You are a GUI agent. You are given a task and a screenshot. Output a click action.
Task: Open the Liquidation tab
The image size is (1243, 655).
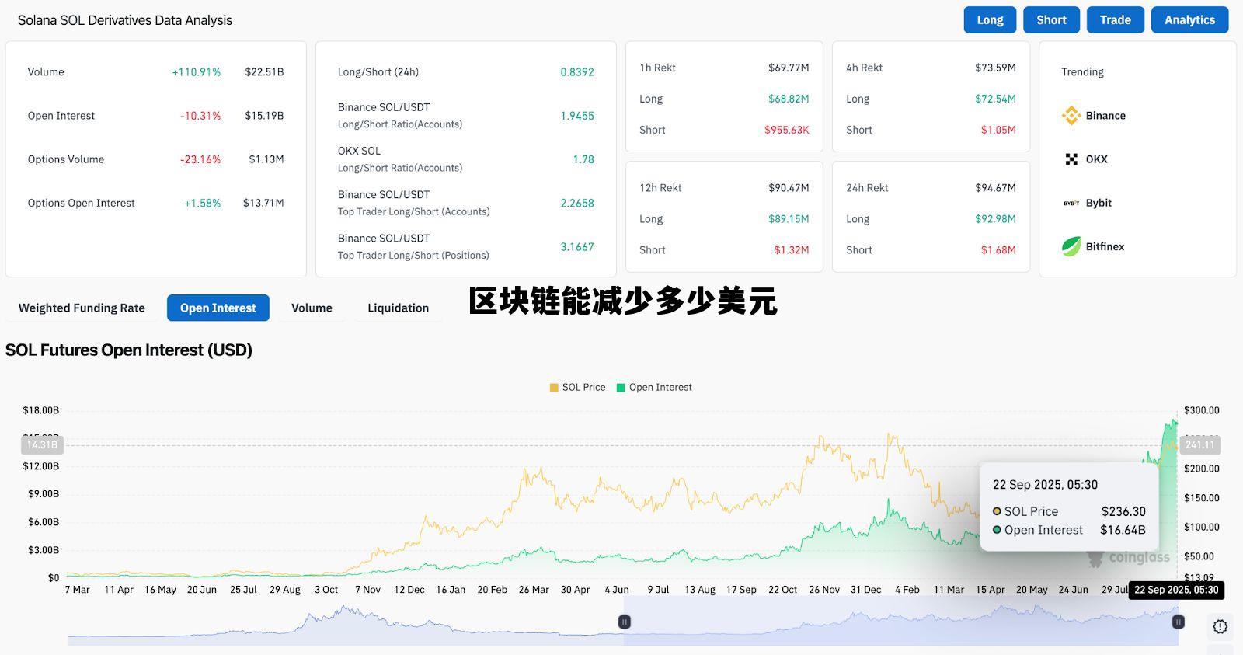point(398,308)
